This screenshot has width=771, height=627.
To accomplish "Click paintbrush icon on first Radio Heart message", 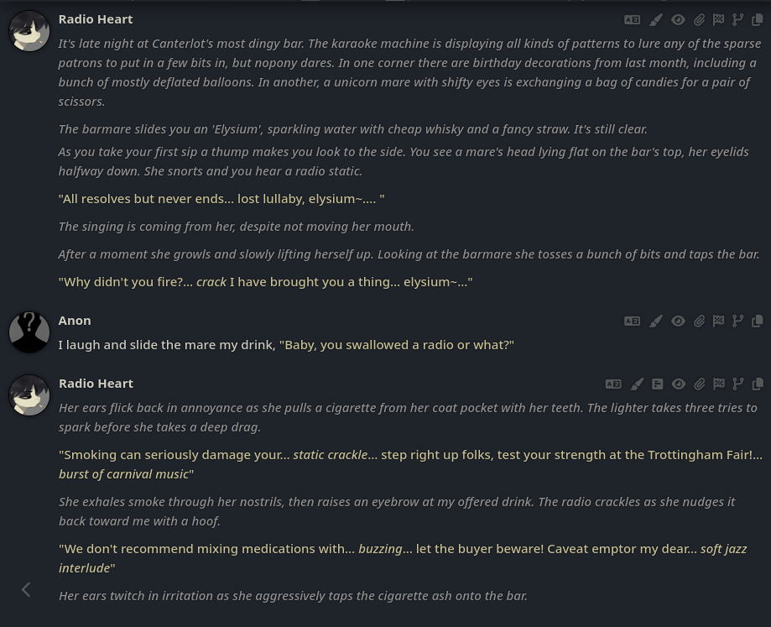I will click(655, 19).
